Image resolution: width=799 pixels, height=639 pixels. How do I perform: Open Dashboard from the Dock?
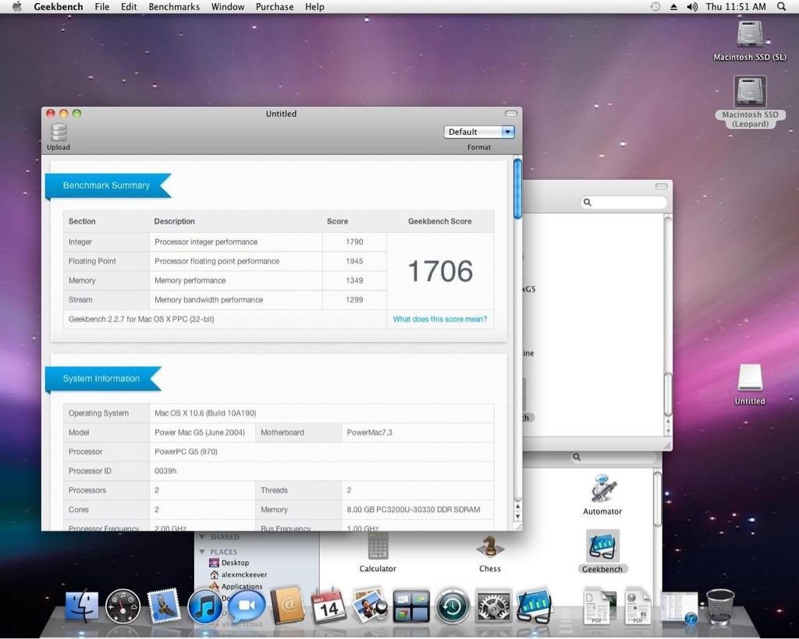[x=123, y=605]
